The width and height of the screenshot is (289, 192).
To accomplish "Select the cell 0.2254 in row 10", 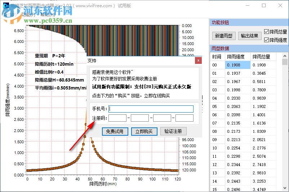I will coord(238,148).
